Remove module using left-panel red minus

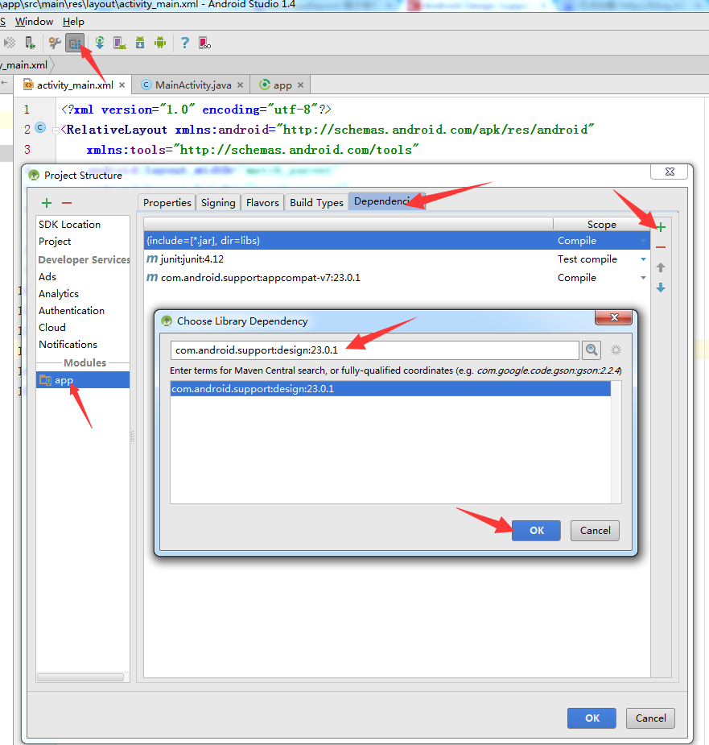pyautogui.click(x=67, y=203)
